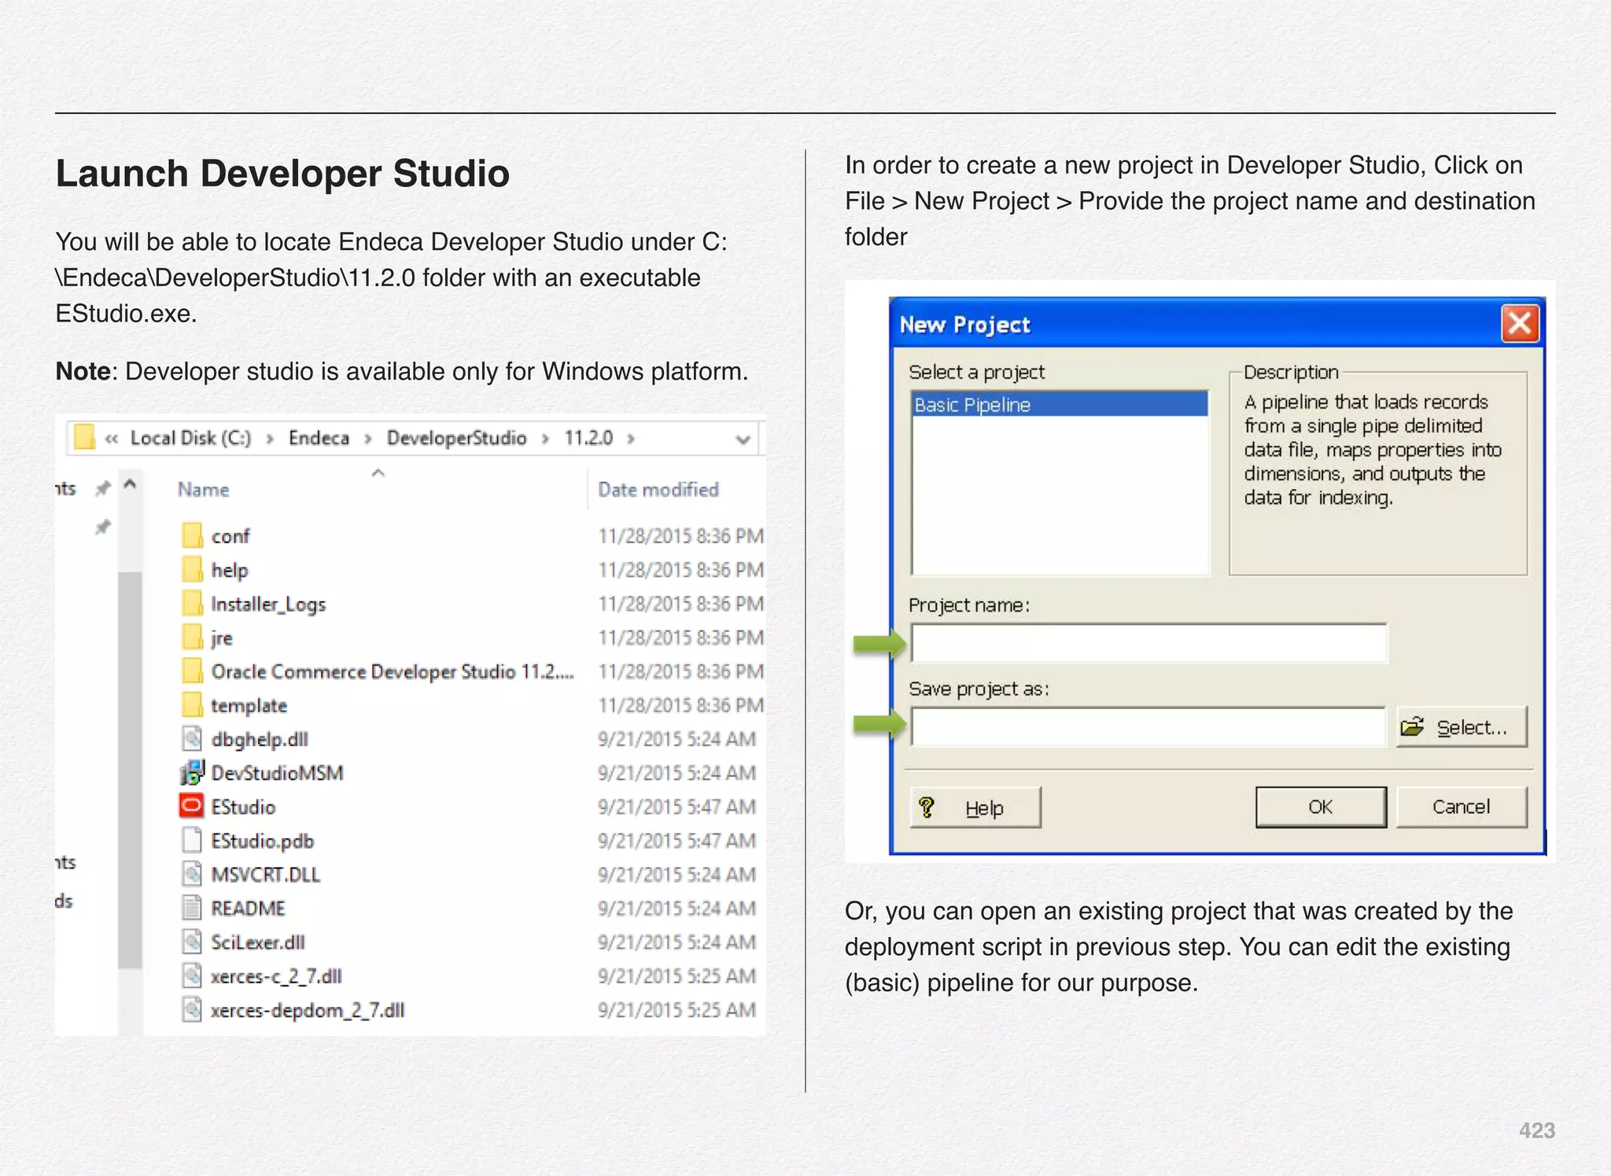Viewport: 1611px width, 1176px height.
Task: Click Cancel in New Project dialog
Action: [1462, 807]
